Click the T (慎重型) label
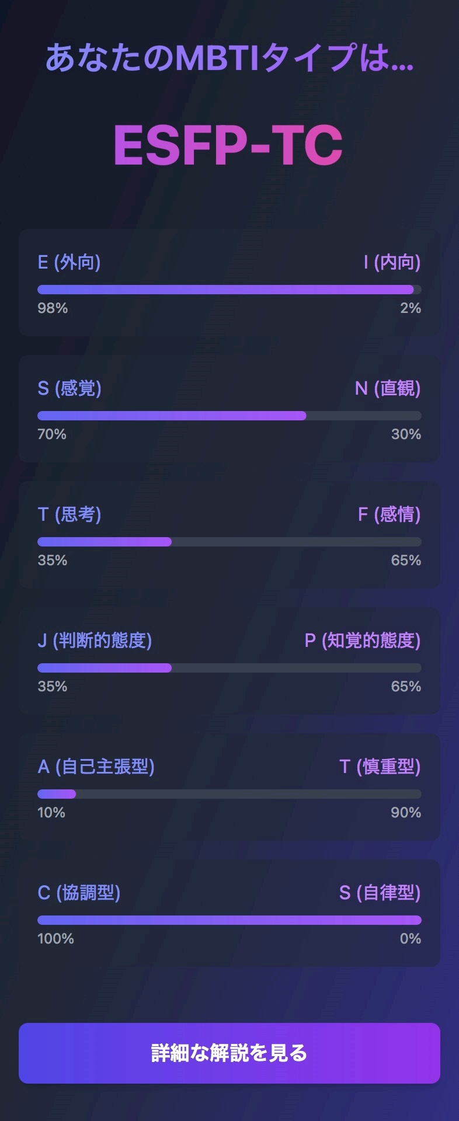 point(380,767)
